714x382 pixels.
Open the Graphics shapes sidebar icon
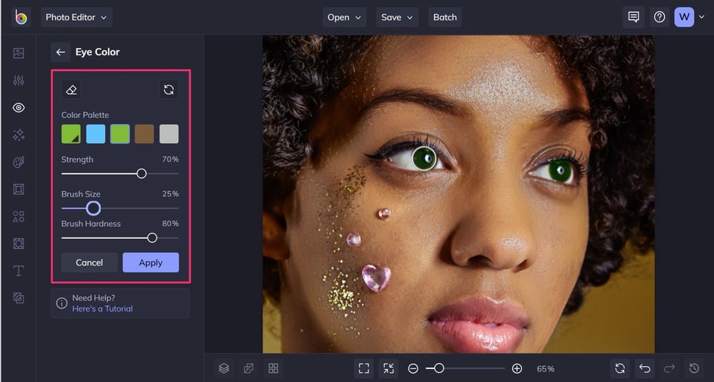(x=19, y=216)
